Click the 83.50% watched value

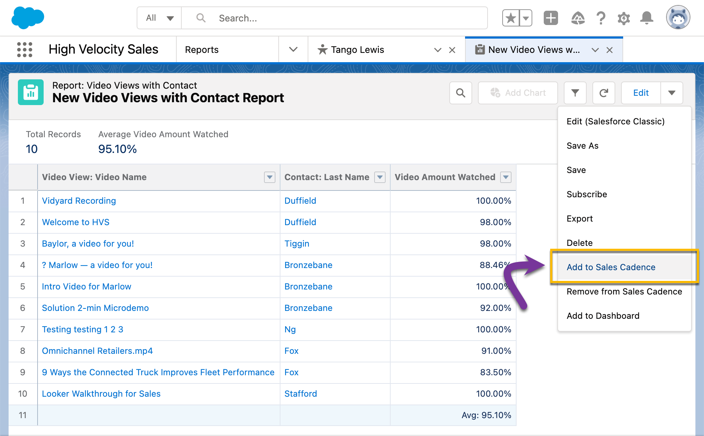(495, 372)
